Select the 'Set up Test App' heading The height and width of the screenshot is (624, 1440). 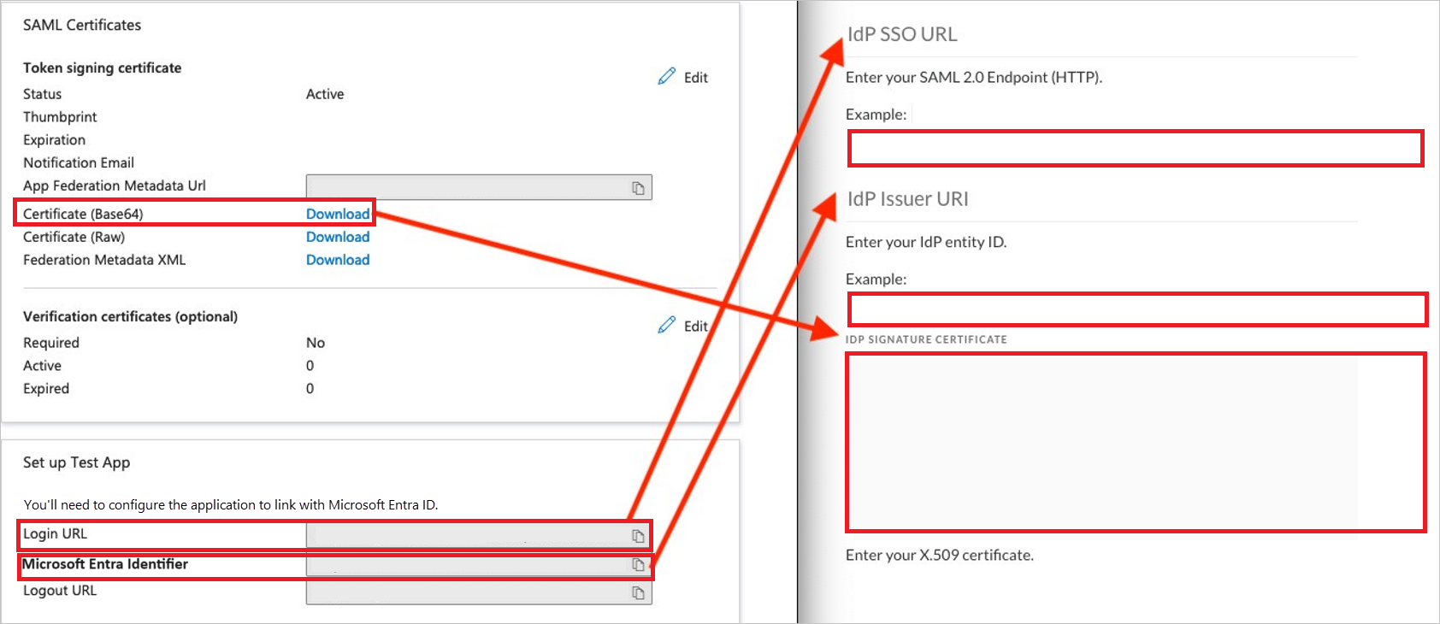point(77,462)
